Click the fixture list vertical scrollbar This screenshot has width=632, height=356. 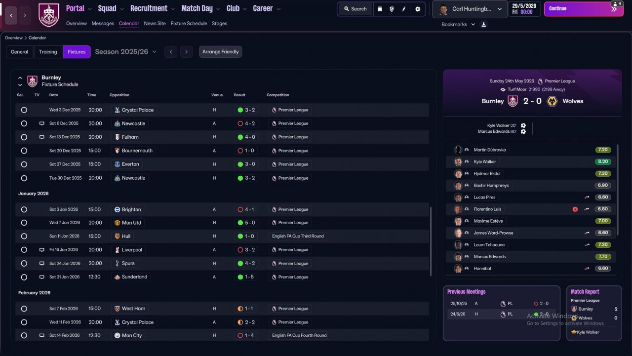pyautogui.click(x=431, y=241)
